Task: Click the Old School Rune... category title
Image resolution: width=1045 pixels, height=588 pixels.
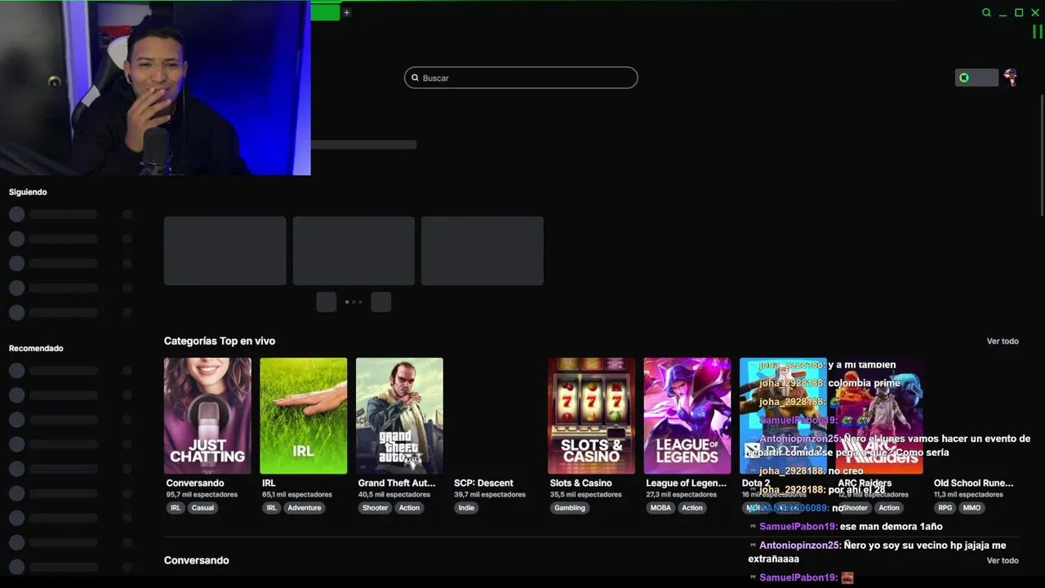Action: (973, 483)
